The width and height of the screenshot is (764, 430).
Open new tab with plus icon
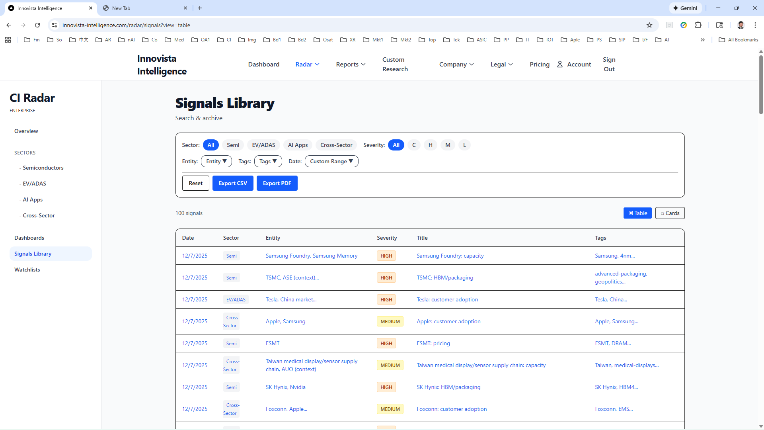200,8
